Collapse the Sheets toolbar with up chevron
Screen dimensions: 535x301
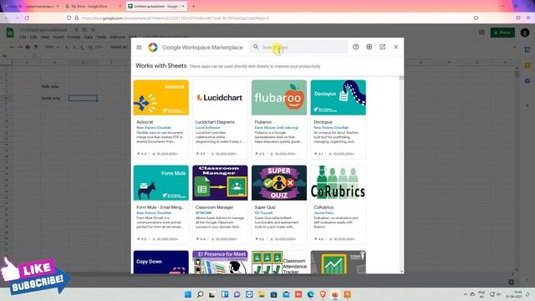514,47
